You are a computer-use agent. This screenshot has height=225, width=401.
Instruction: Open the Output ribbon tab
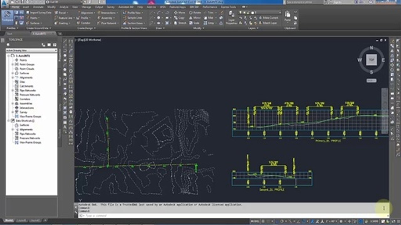click(x=99, y=7)
